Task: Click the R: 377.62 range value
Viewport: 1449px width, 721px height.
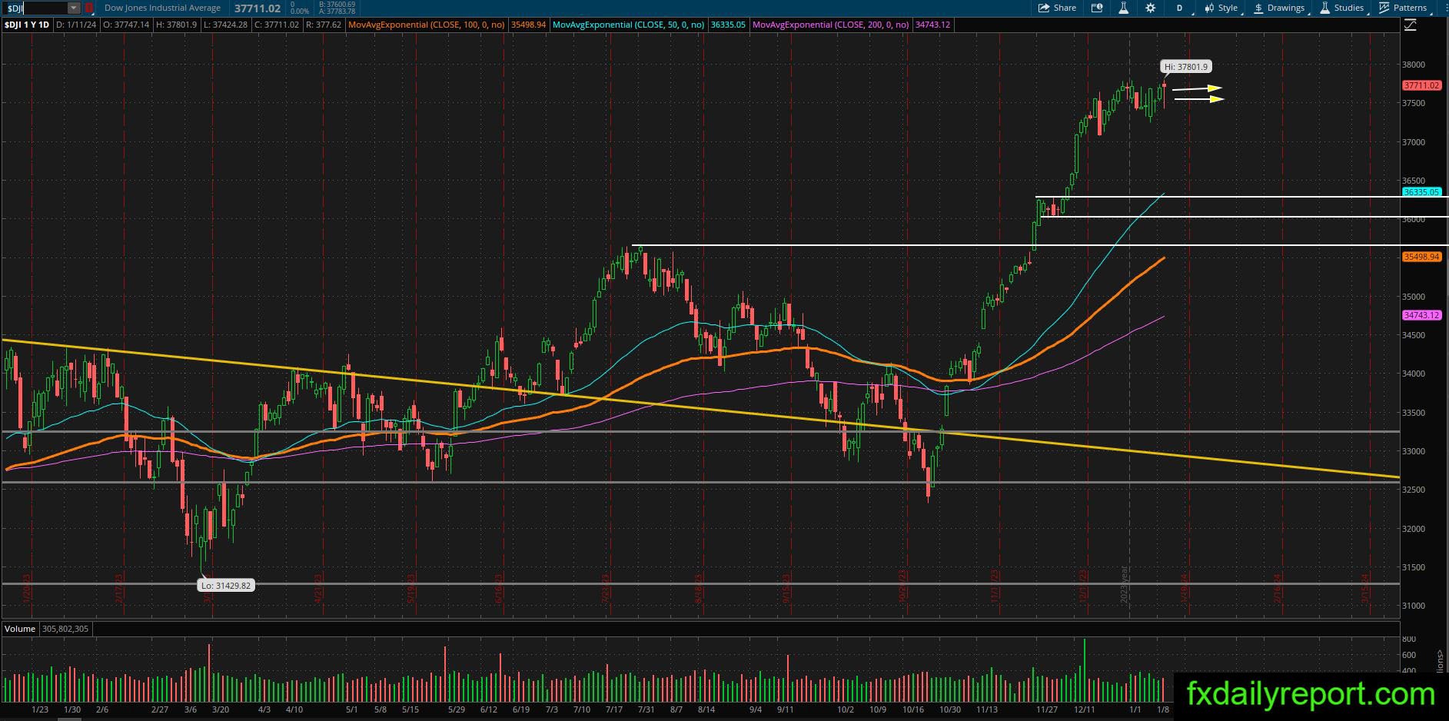Action: pyautogui.click(x=323, y=25)
